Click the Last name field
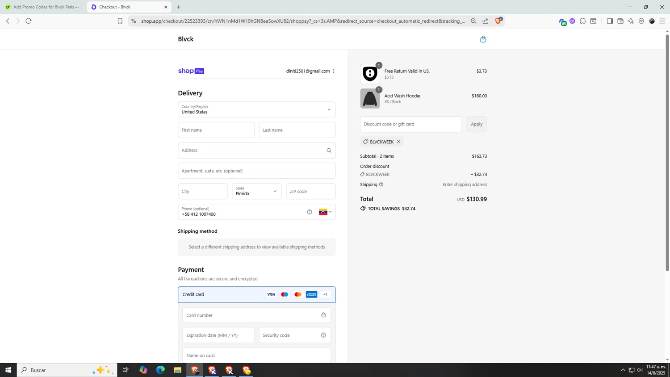The width and height of the screenshot is (670, 377). coord(297,130)
